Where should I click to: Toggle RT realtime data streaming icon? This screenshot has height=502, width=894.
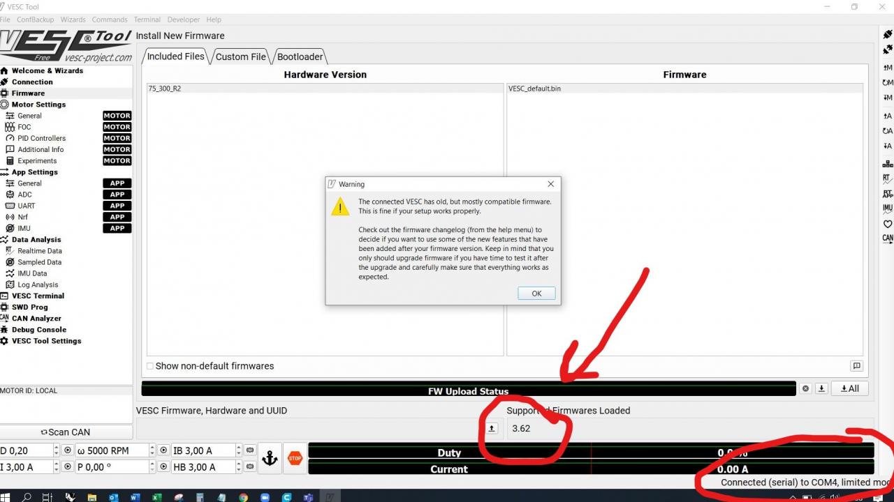(888, 179)
